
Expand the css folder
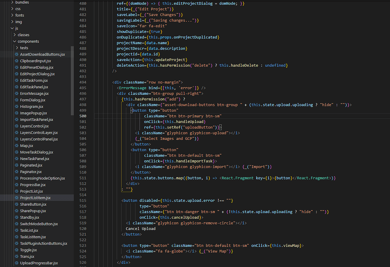click(x=12, y=9)
